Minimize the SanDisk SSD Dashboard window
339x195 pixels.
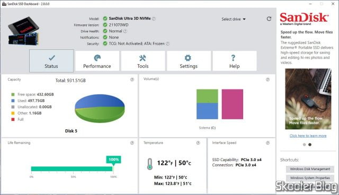[x=310, y=4]
